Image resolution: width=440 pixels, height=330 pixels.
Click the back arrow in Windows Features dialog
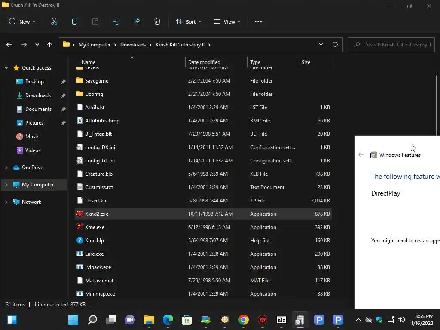point(361,155)
